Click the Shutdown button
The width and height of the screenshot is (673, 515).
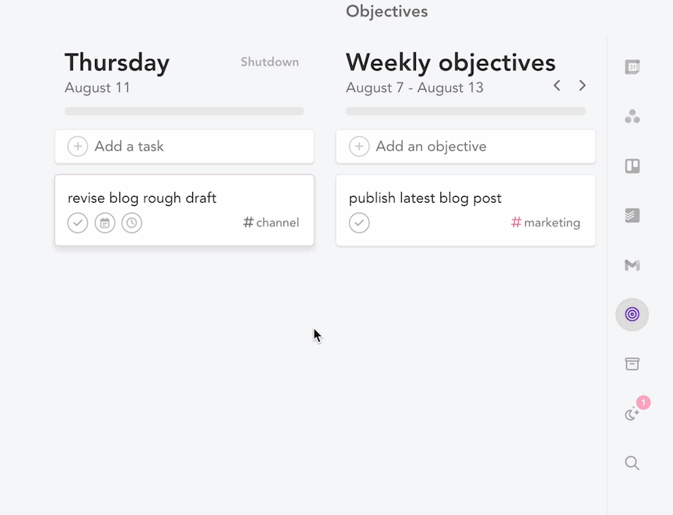[x=269, y=62]
